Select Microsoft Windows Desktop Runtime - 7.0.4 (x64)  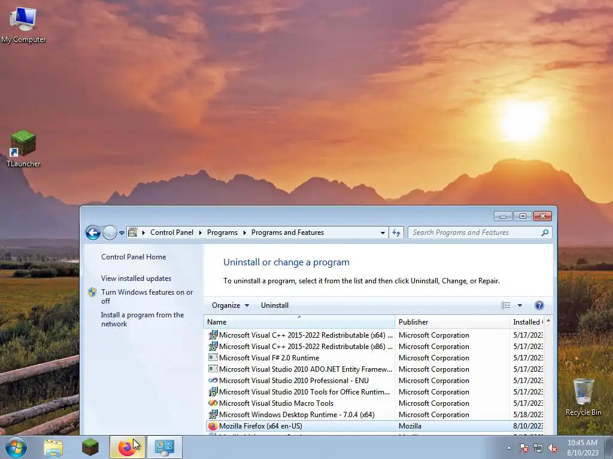(375, 415)
